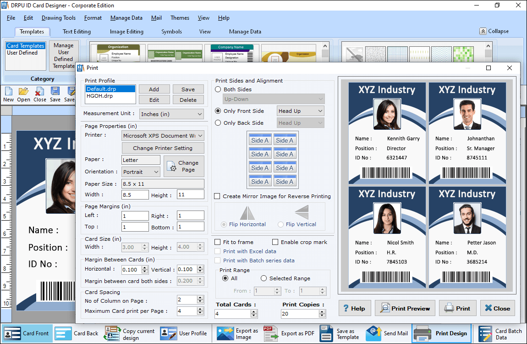Click the Print button with the printer icon
The image size is (527, 344).
[x=457, y=308]
